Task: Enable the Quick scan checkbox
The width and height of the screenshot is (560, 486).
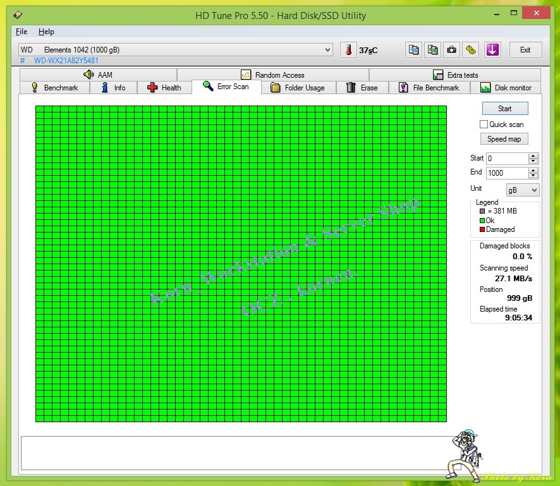Action: pyautogui.click(x=484, y=125)
